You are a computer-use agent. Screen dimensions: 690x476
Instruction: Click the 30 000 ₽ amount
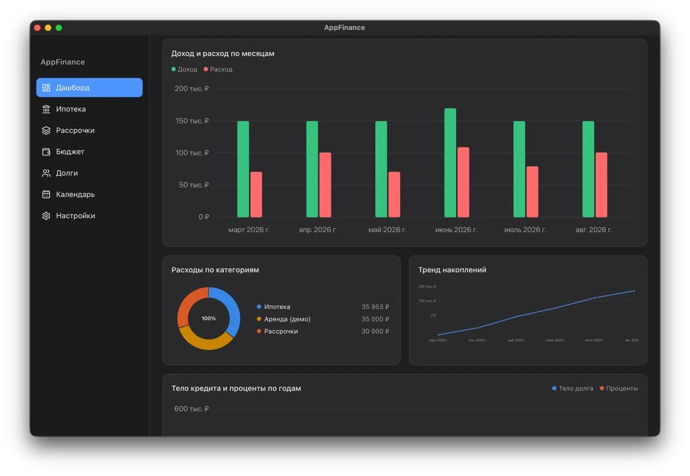[375, 331]
